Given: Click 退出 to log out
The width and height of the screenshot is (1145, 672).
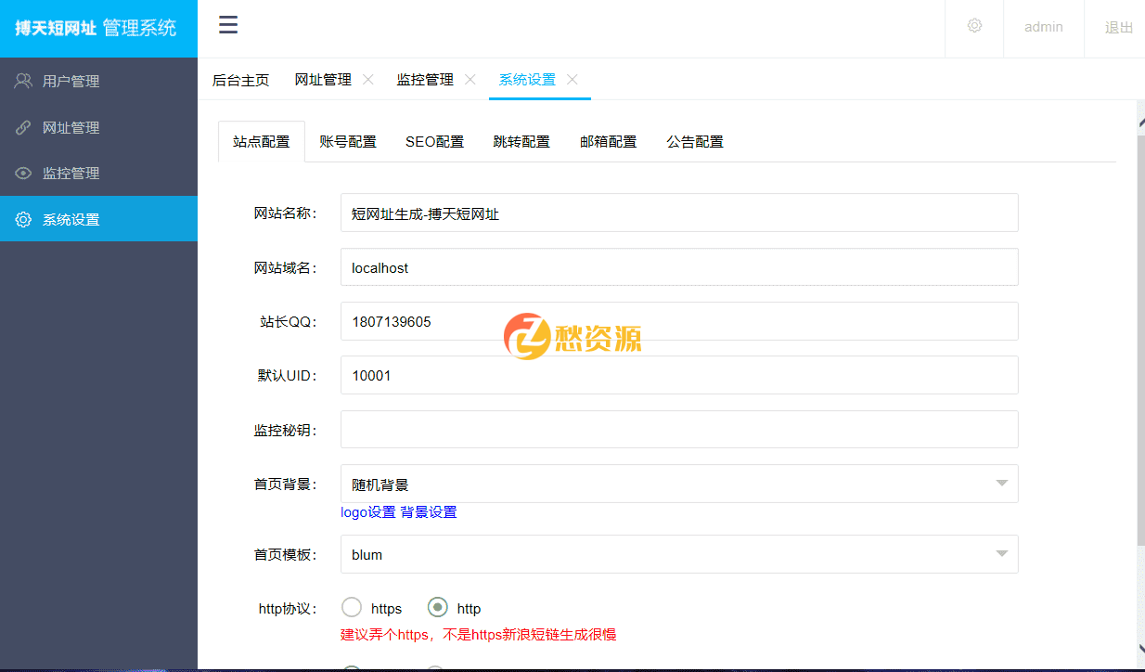Looking at the screenshot, I should pos(1116,27).
